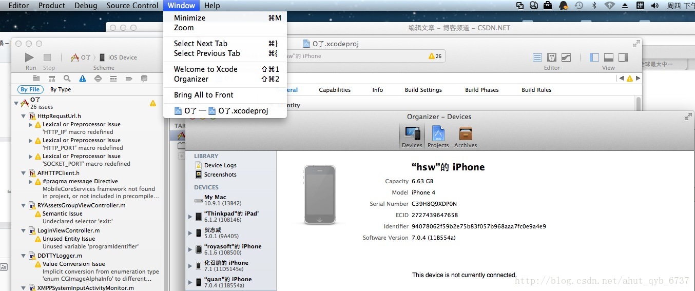Select Devices in the Organizer toolbar
Image resolution: width=695 pixels, height=291 pixels.
(x=412, y=137)
